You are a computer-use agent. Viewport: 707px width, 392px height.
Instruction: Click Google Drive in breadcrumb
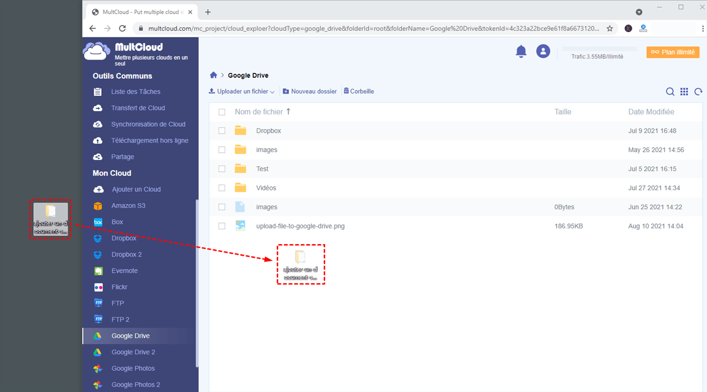tap(248, 76)
